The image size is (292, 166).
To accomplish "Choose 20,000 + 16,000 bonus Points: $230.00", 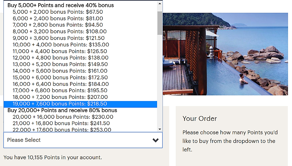I will pos(80,117).
